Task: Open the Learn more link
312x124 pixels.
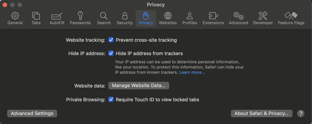Action: coord(192,72)
